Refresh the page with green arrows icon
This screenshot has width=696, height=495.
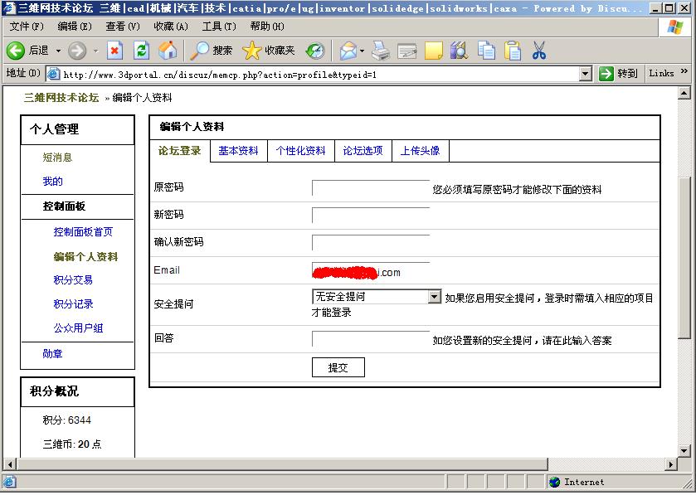(141, 51)
